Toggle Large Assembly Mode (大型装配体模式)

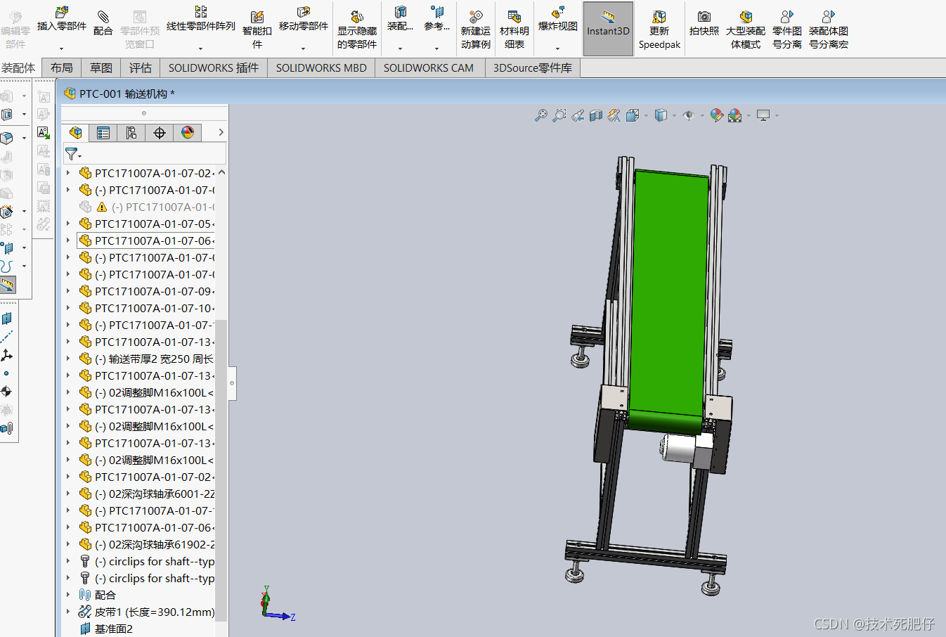tap(746, 30)
